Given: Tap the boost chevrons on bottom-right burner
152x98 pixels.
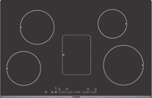Looking at the screenshot, I should coord(104,65).
